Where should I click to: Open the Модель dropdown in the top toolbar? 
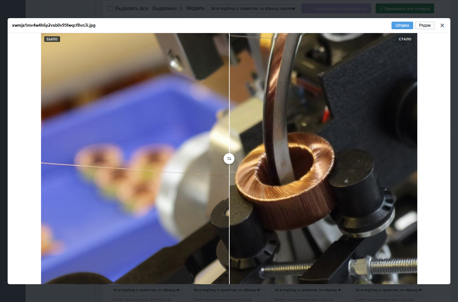252,9
